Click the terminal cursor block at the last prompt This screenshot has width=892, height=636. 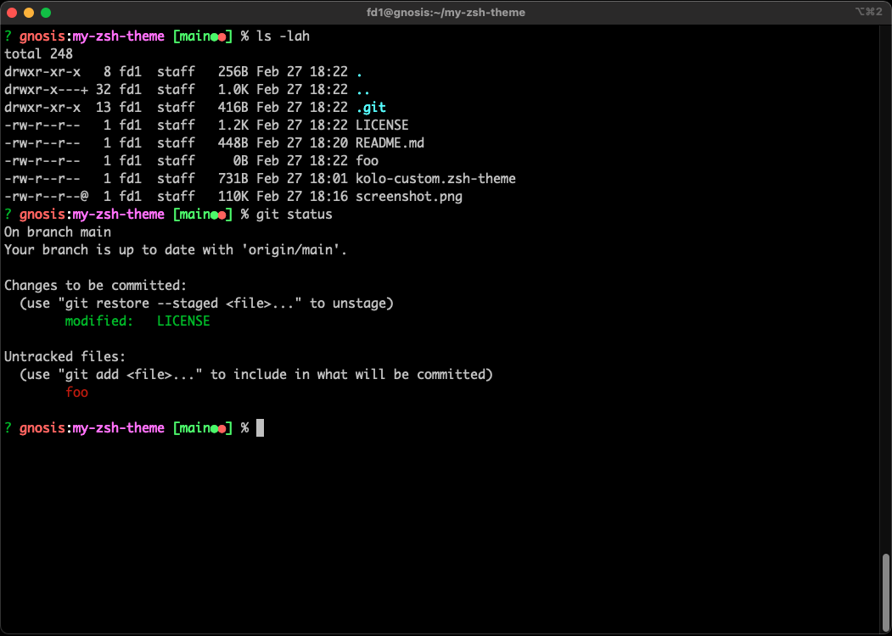click(260, 428)
